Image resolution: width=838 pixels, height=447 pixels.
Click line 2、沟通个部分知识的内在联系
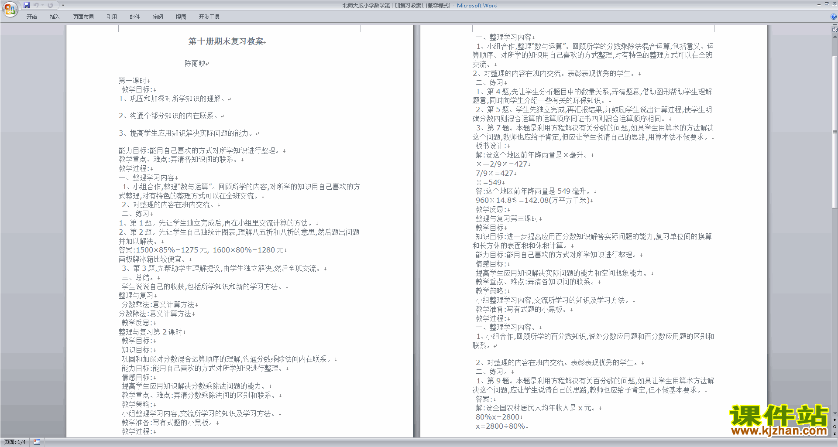[170, 116]
